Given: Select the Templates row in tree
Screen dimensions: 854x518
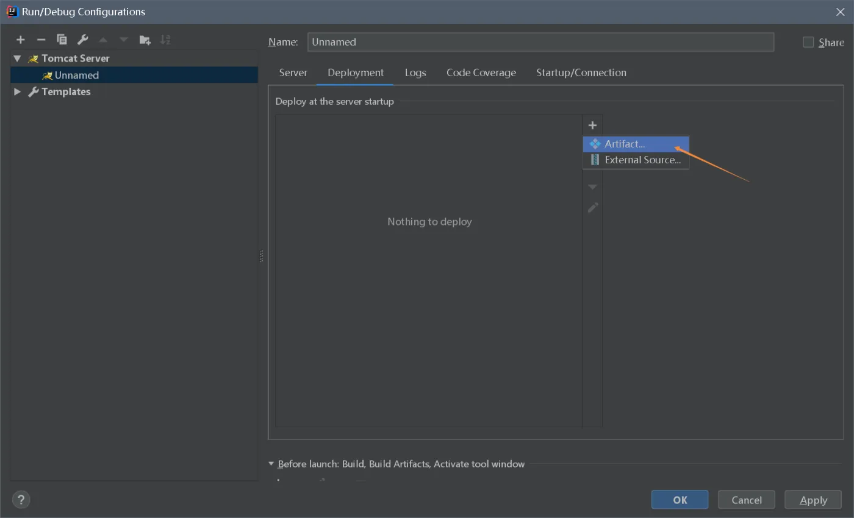Looking at the screenshot, I should pyautogui.click(x=134, y=91).
